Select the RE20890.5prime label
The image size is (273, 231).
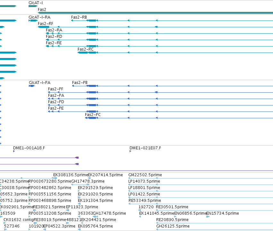172,220
